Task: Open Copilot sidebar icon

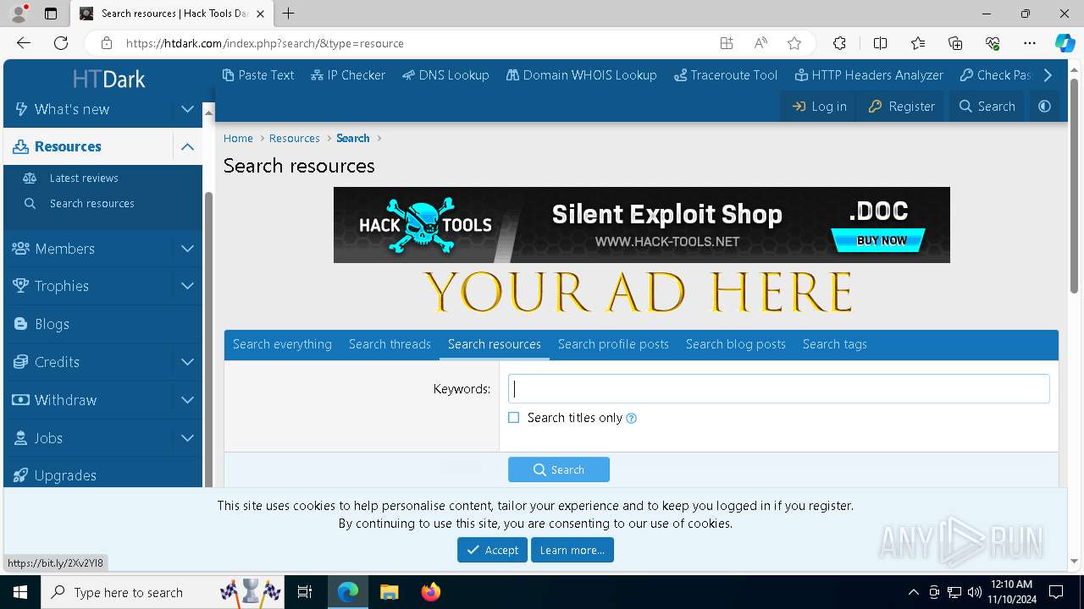Action: point(1065,43)
